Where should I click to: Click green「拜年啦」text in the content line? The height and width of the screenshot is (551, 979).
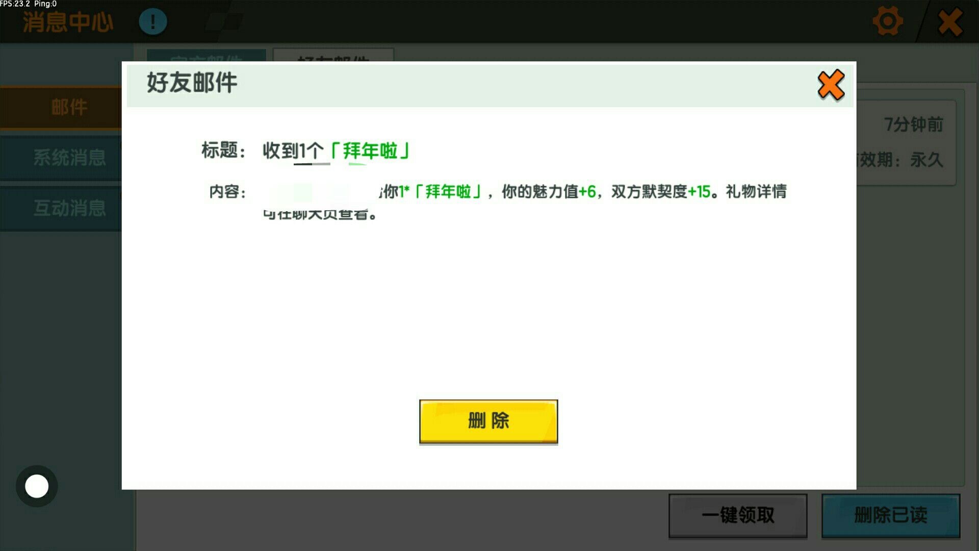(x=448, y=192)
